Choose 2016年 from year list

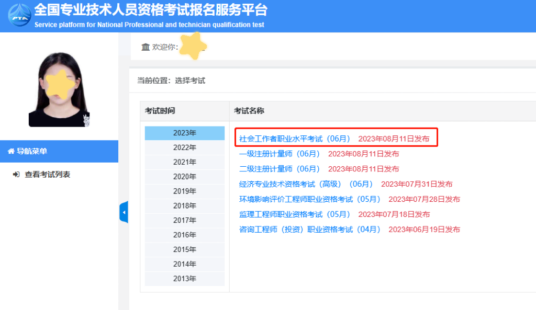tap(184, 235)
